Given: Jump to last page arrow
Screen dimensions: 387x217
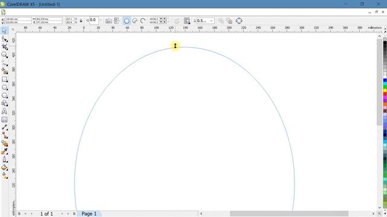Looking at the screenshot, I should click(68, 214).
